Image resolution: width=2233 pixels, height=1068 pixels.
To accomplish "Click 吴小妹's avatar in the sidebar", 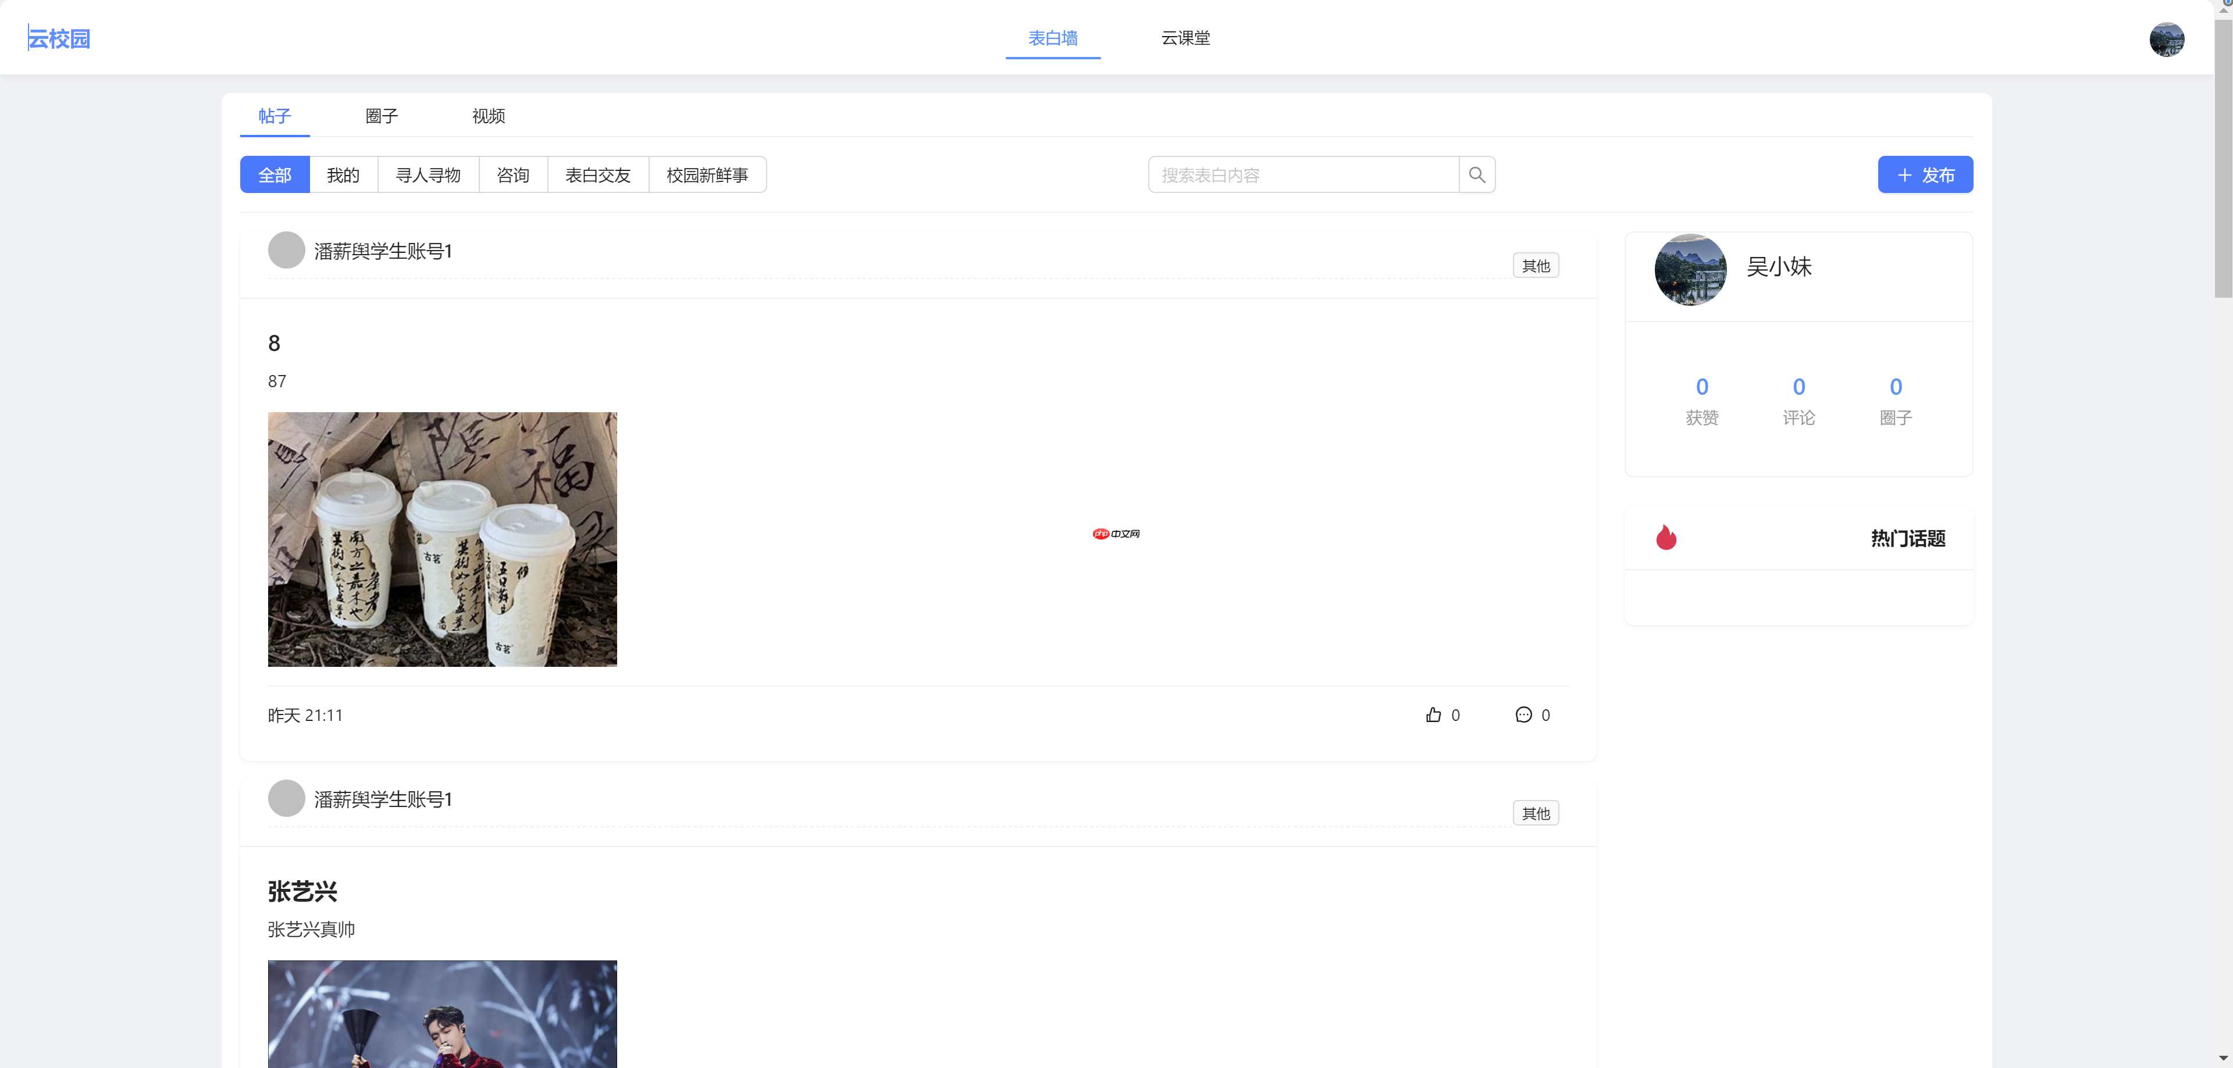I will pyautogui.click(x=1690, y=269).
